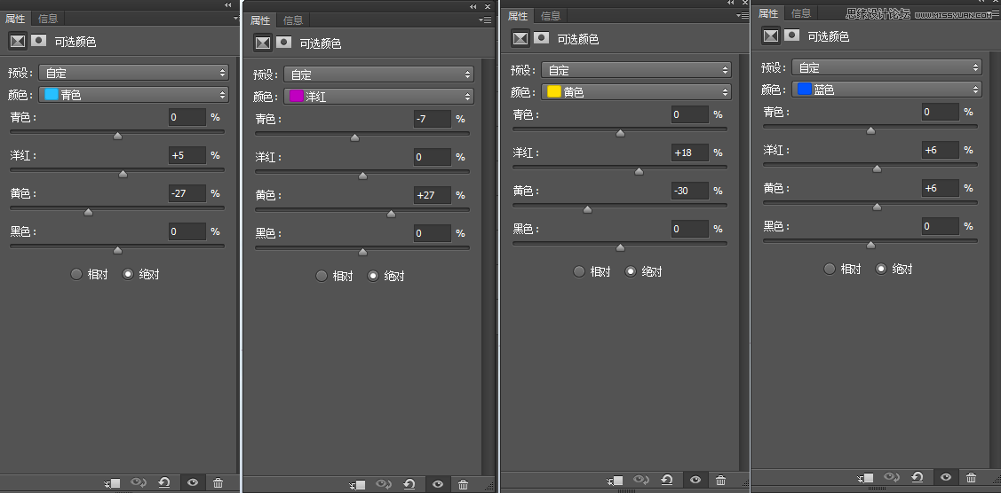1001x493 pixels.
Task: Click the view previous state icon in the Blue (蓝色) panel
Action: click(892, 477)
